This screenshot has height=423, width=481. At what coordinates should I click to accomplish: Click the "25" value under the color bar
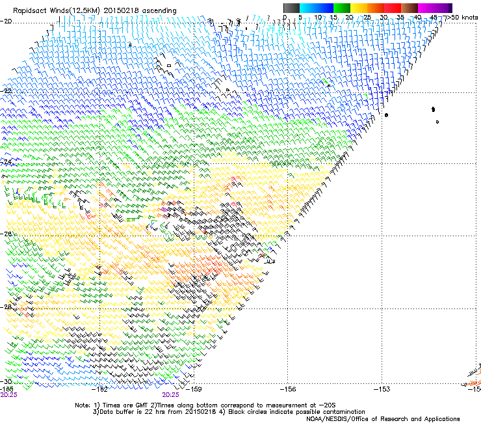tap(367, 17)
